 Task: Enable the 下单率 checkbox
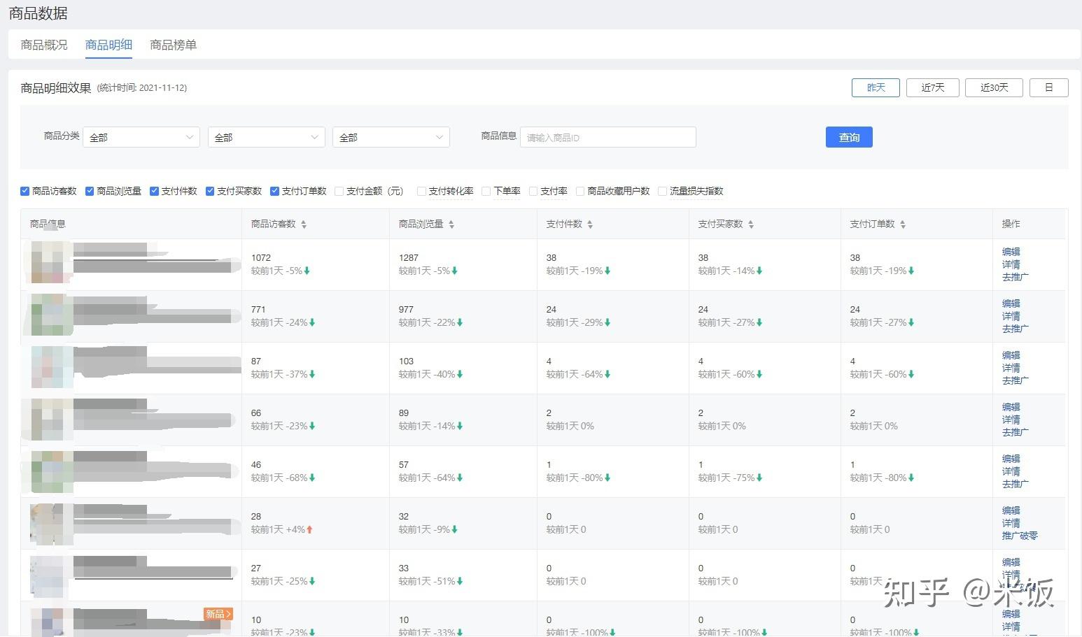tap(486, 191)
